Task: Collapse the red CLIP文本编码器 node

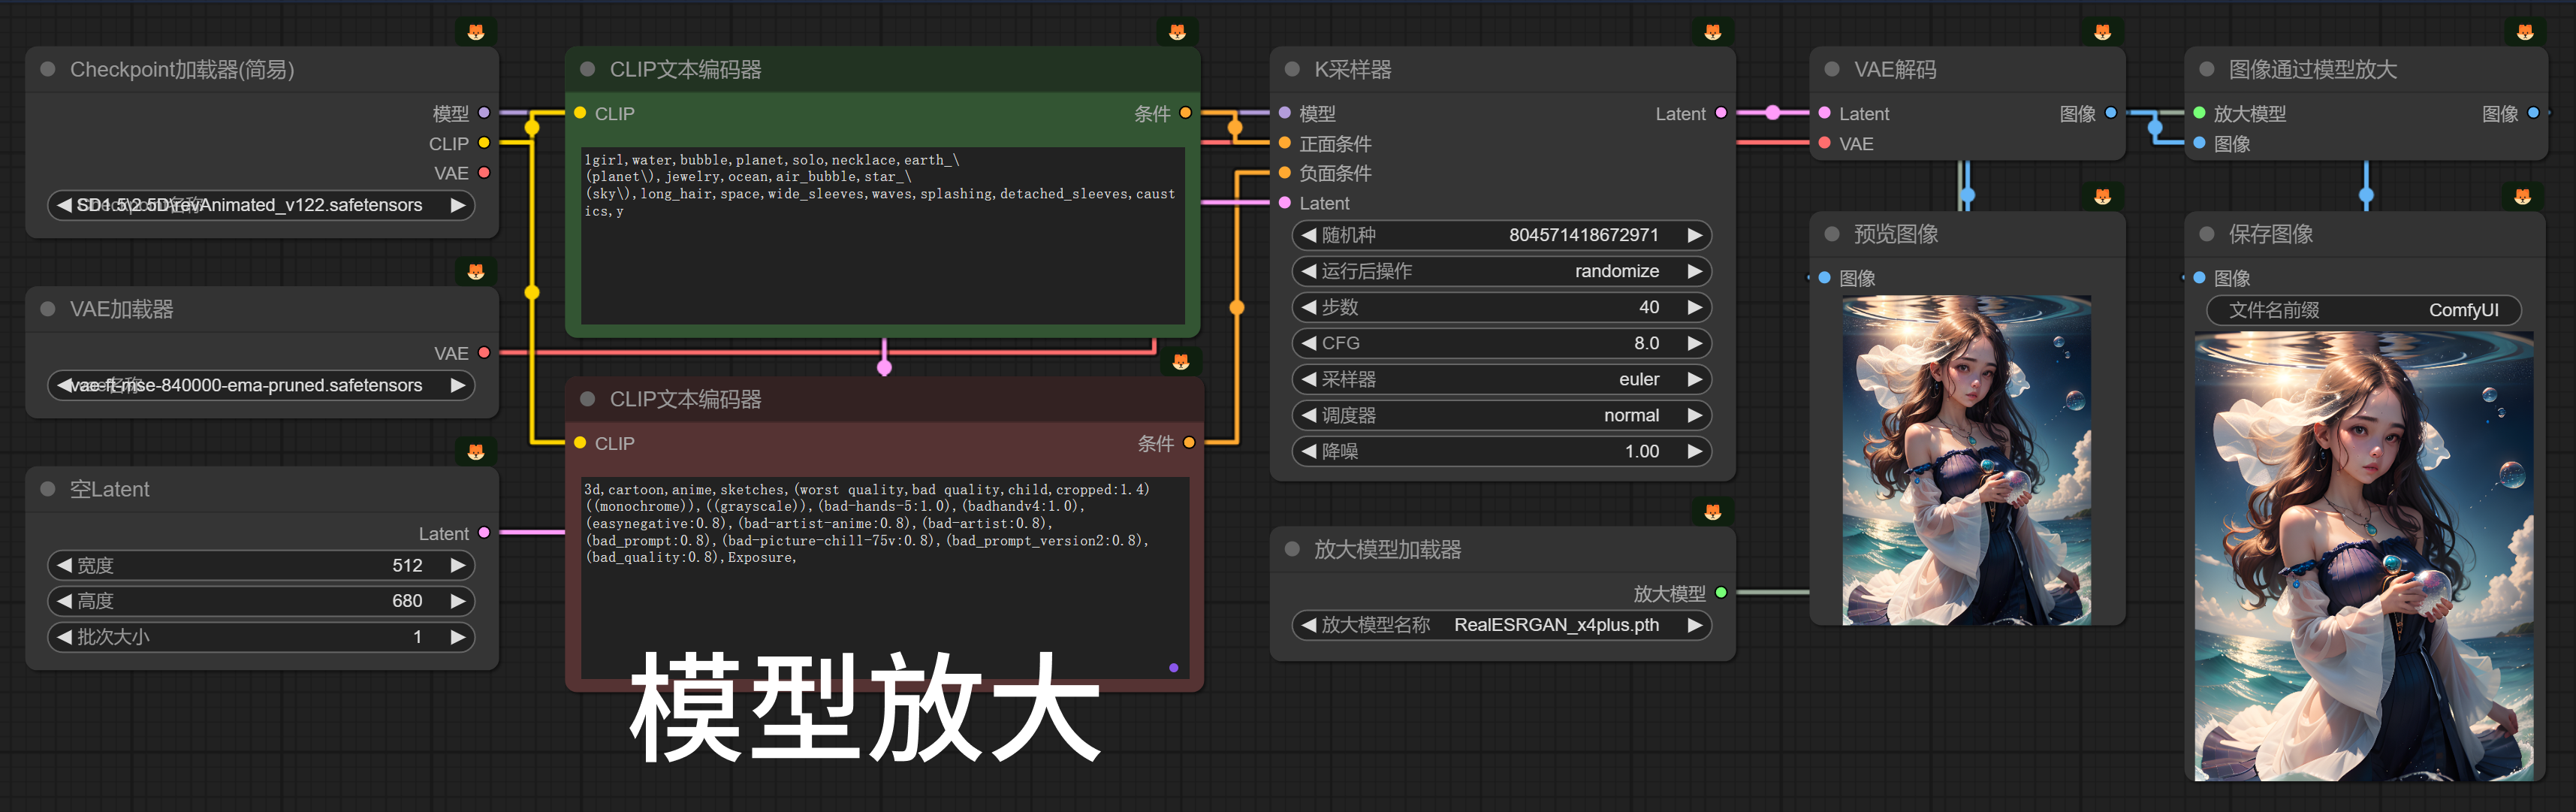Action: click(x=588, y=399)
